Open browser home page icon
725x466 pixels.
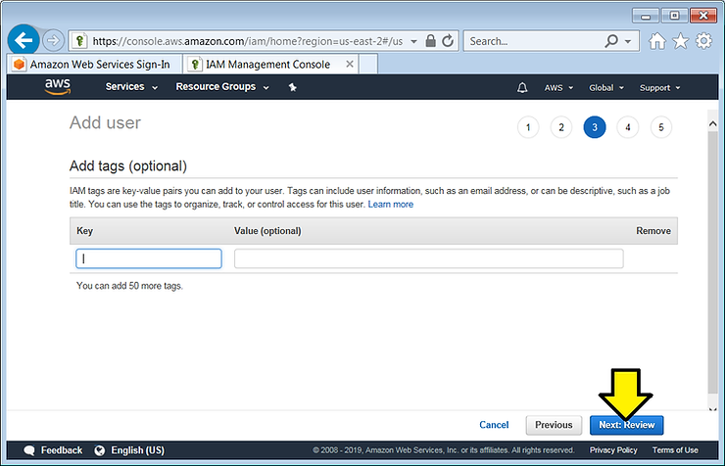[x=657, y=41]
